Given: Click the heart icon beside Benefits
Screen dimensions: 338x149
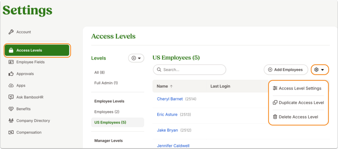Looking at the screenshot, I should coord(11,109).
